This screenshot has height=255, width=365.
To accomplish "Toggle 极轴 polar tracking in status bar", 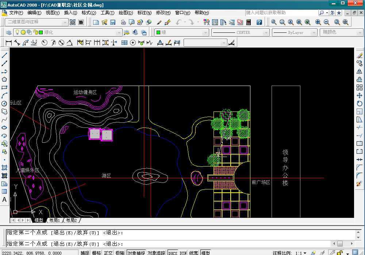I will click(120, 253).
